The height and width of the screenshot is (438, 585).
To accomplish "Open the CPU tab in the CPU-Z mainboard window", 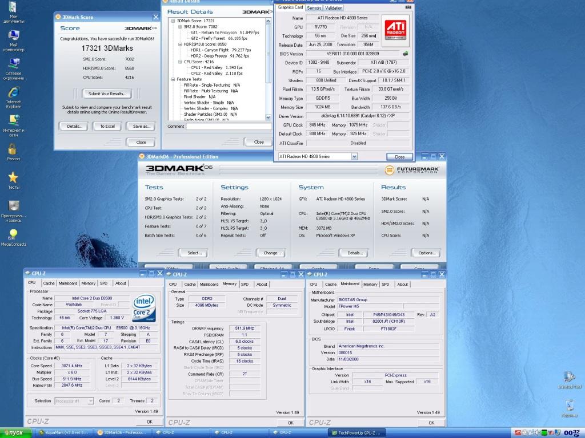I will (314, 285).
